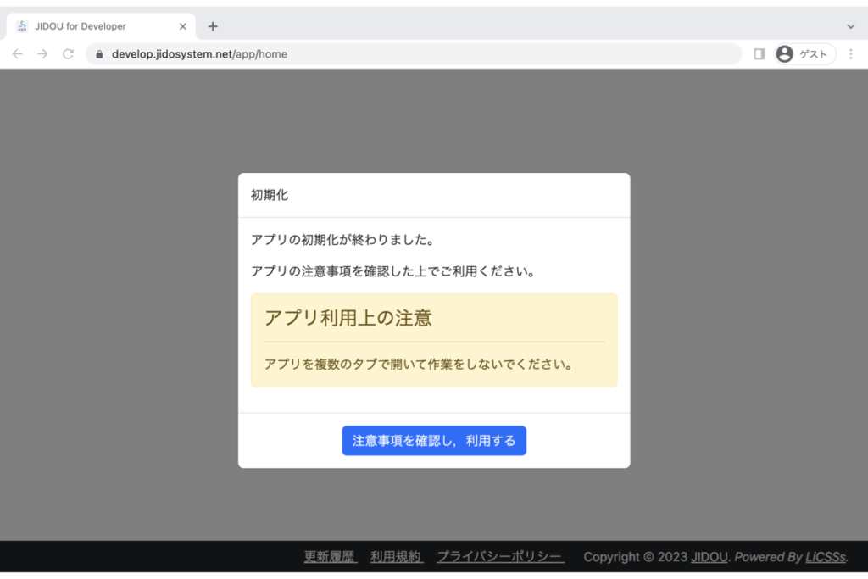Open the Chrome three-dot menu
Viewport: 868px width, 579px height.
click(850, 54)
